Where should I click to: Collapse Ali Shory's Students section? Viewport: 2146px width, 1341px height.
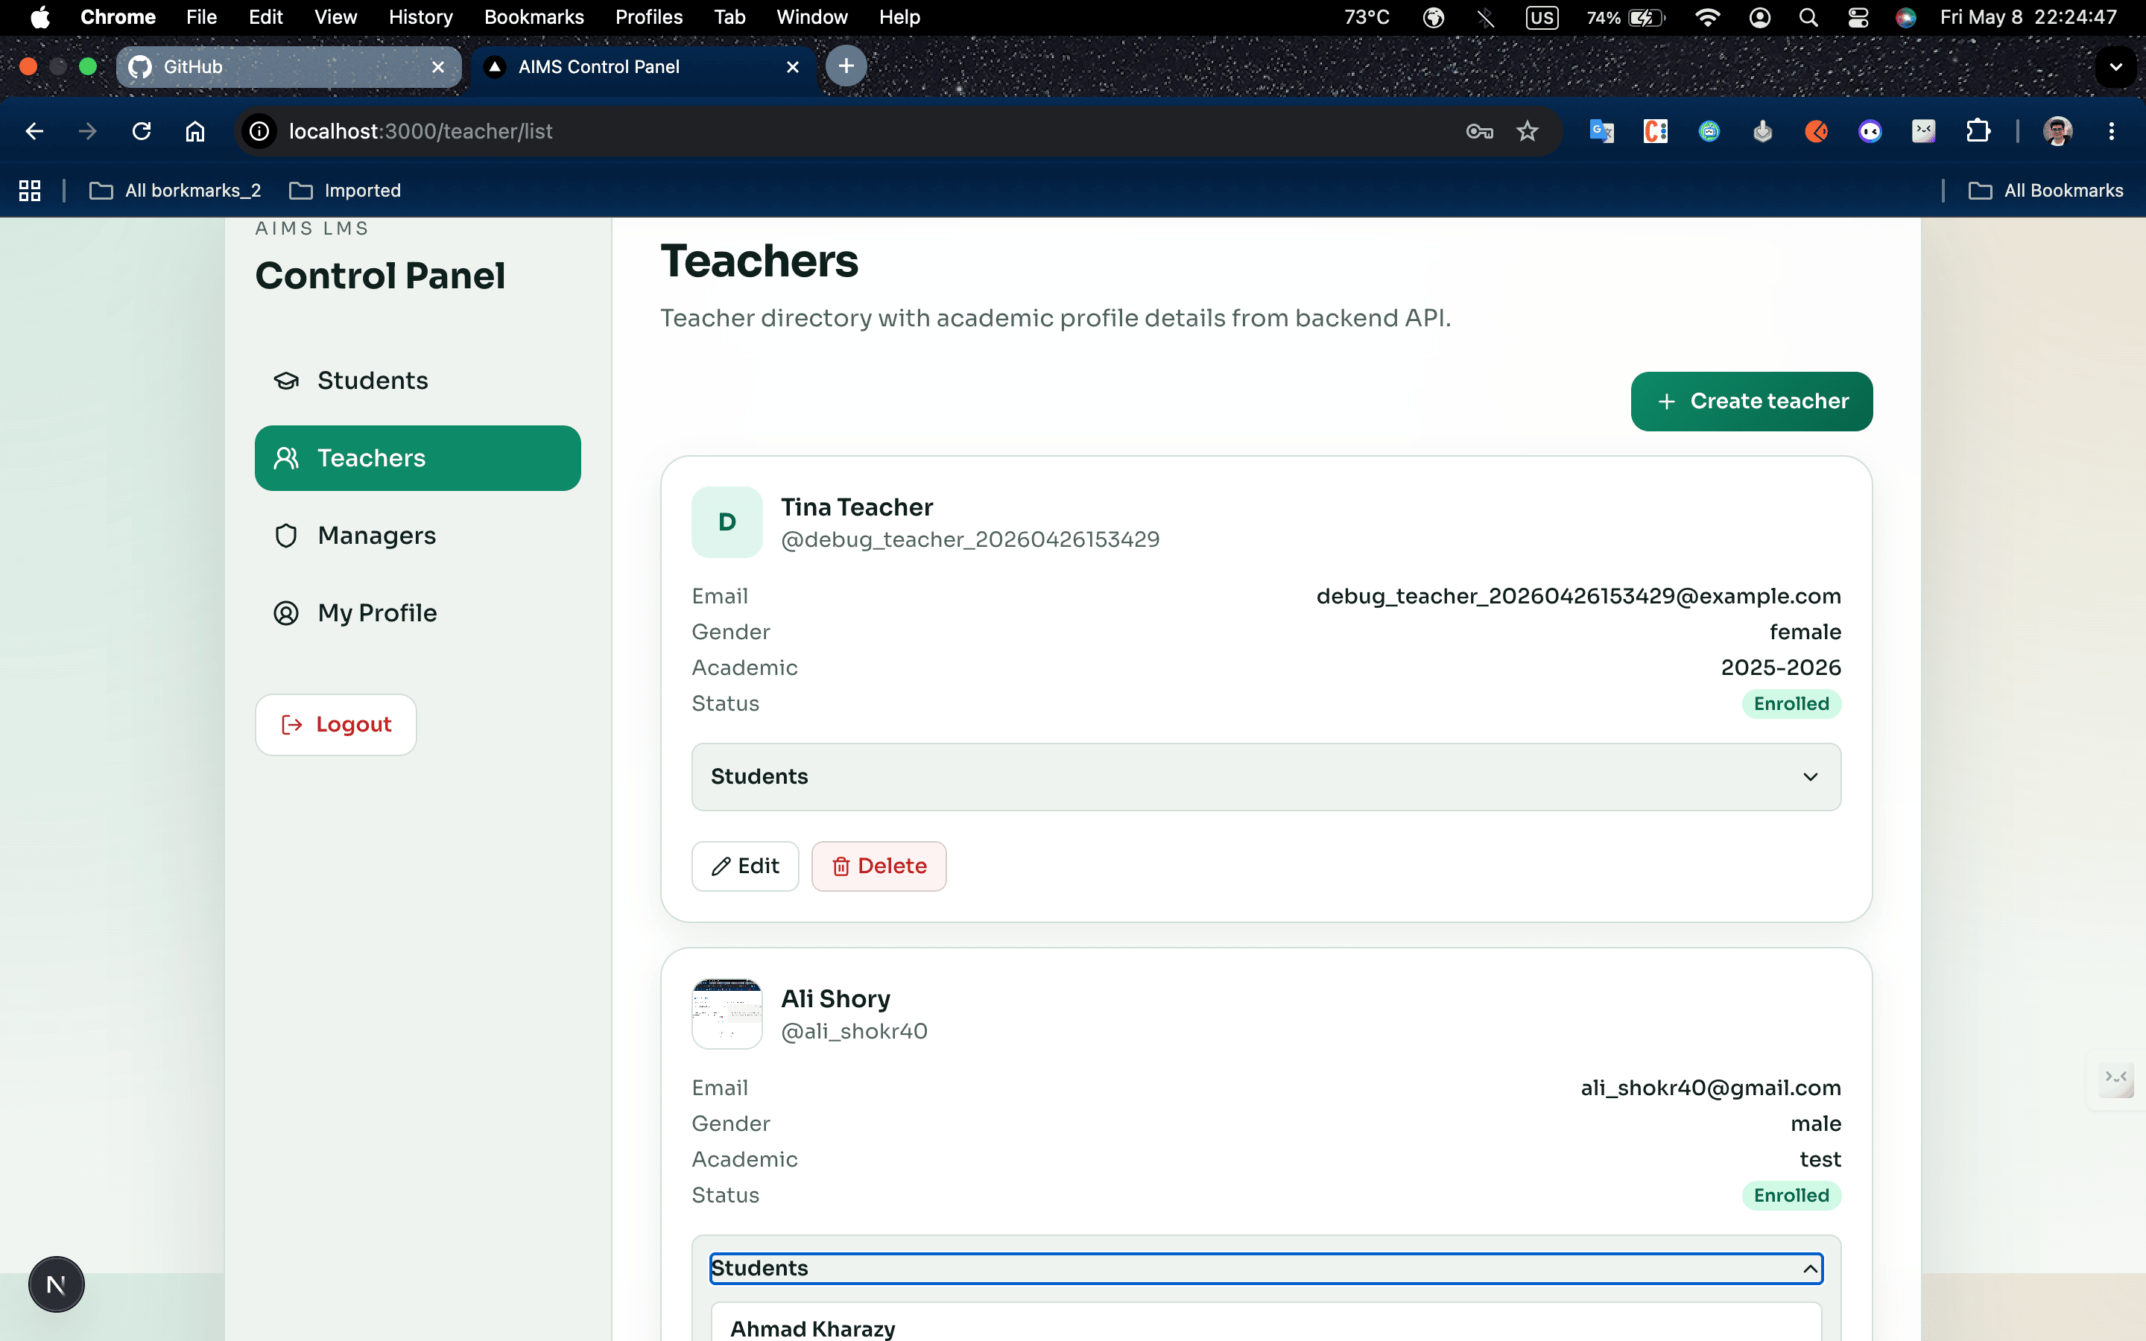pyautogui.click(x=1266, y=1268)
